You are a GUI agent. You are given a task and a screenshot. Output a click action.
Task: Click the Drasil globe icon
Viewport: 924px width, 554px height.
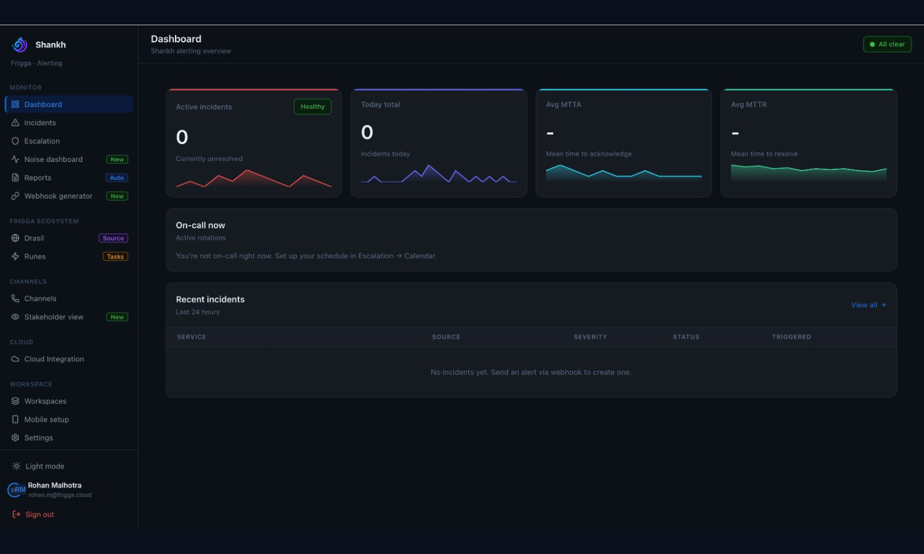tap(15, 238)
